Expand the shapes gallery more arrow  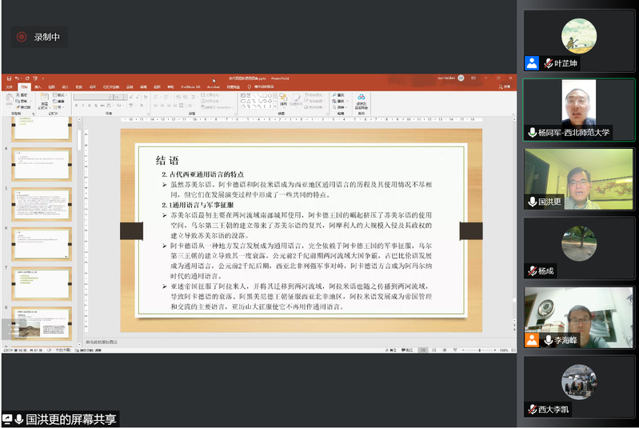coord(274,106)
